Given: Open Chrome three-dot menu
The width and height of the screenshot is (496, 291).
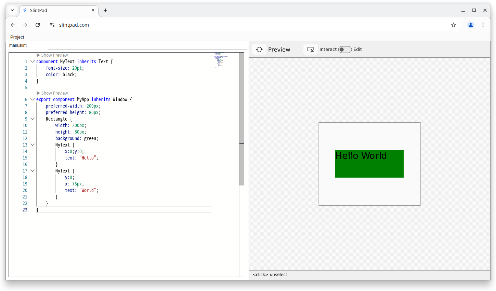Looking at the screenshot, I should [483, 25].
